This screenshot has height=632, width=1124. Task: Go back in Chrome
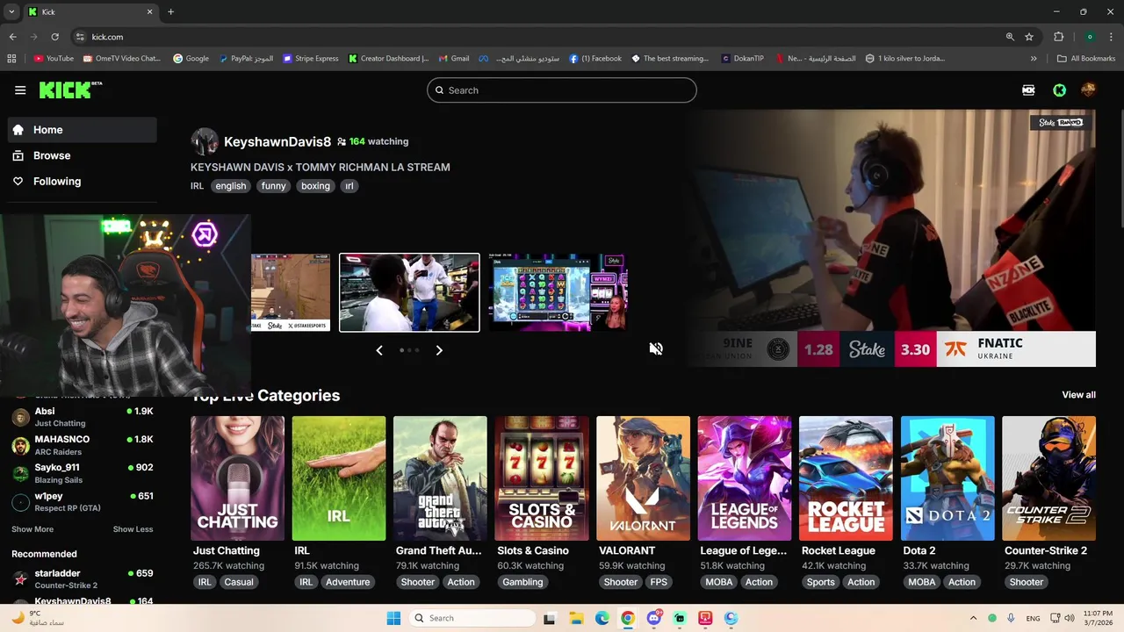[x=13, y=37]
